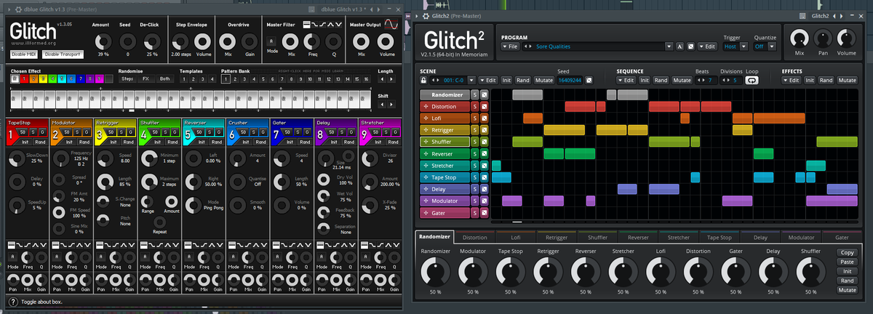The width and height of the screenshot is (873, 314).
Task: Solo the Modulator row in Glitch2
Action: click(475, 201)
